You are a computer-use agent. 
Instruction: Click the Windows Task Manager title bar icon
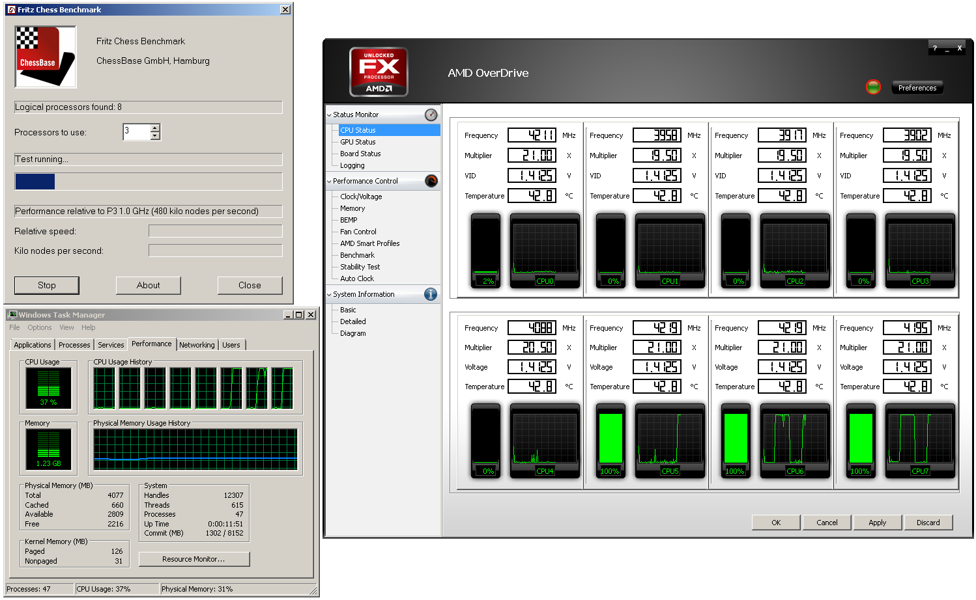coord(12,315)
